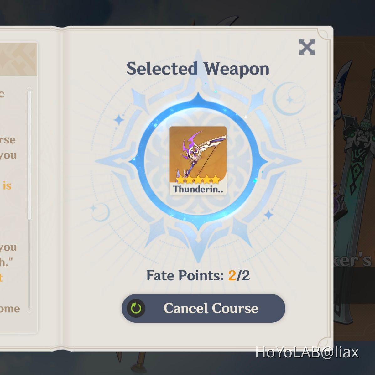The image size is (375, 375).
Task: Select the Thundering bow weapon thumbnail
Action: tap(198, 160)
